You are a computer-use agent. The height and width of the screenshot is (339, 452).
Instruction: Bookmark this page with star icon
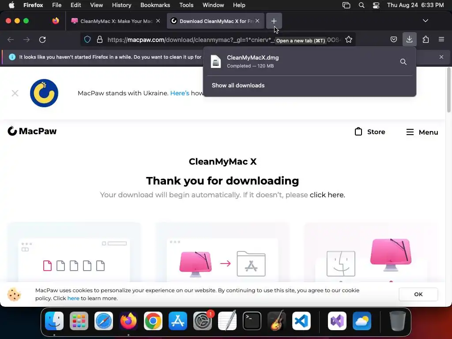[x=349, y=39]
